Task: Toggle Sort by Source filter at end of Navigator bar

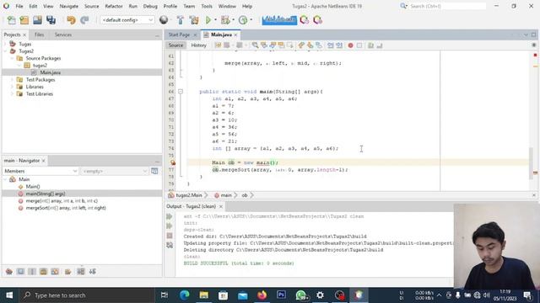Action: [x=92, y=272]
